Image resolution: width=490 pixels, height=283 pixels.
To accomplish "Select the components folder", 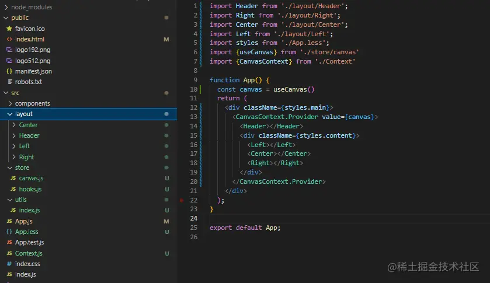I will 33,103.
